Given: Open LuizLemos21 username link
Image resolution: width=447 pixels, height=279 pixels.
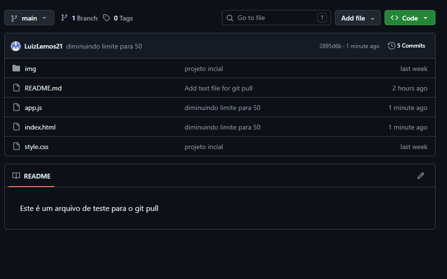Looking at the screenshot, I should [43, 46].
